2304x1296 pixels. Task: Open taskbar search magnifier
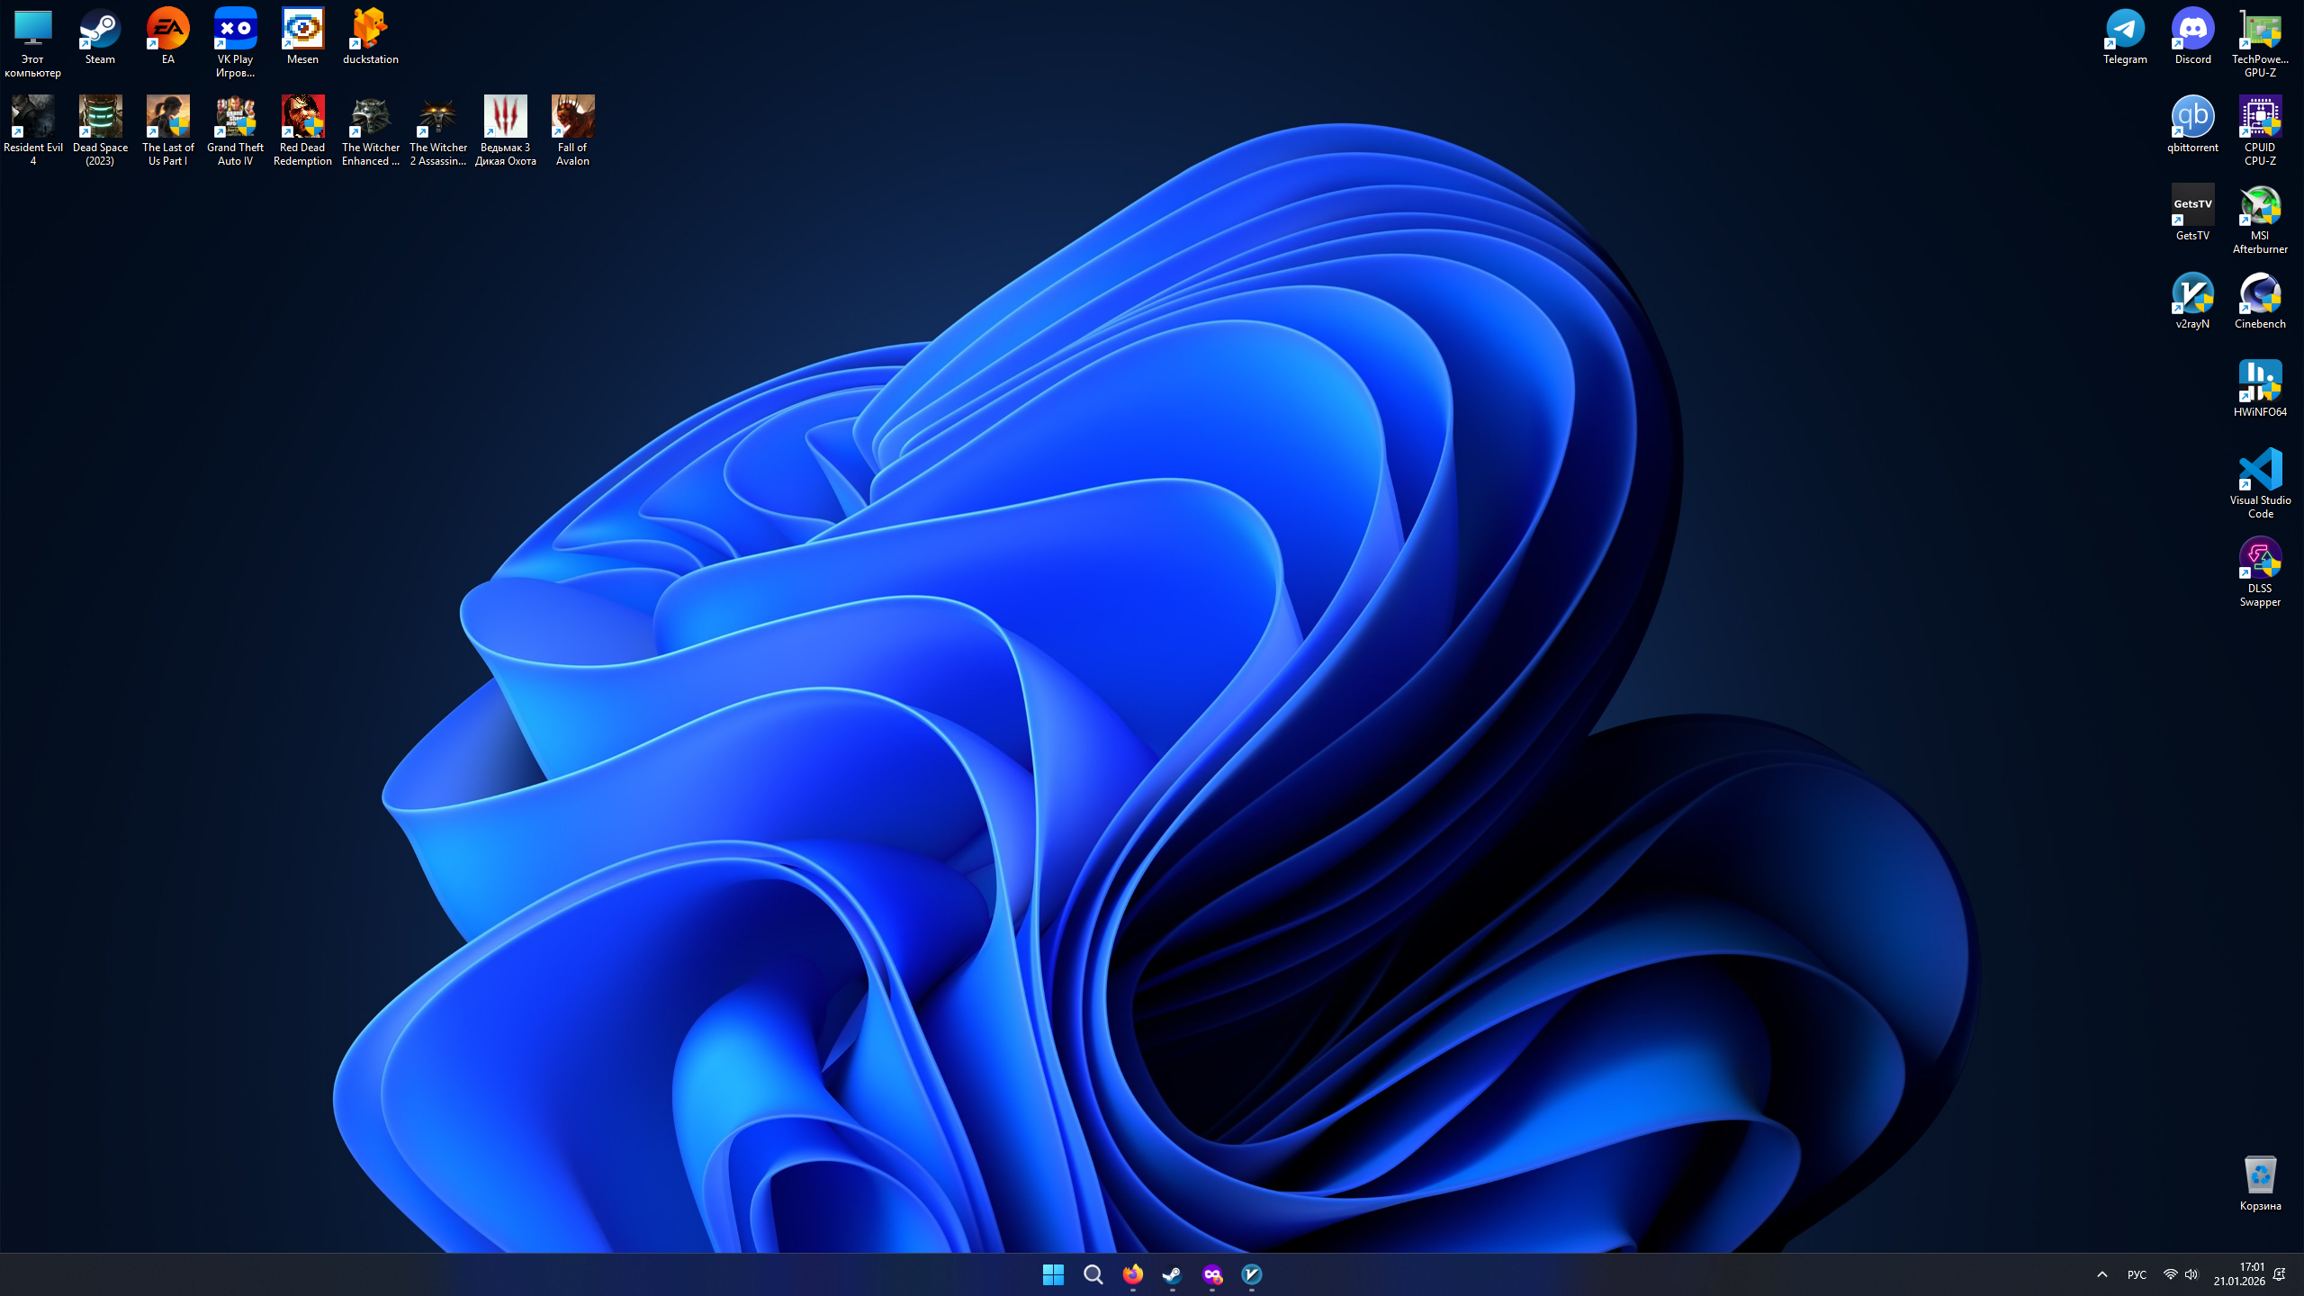(1093, 1274)
